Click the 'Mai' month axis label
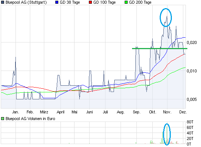This screenshot has width=201, height=147. [x=74, y=112]
